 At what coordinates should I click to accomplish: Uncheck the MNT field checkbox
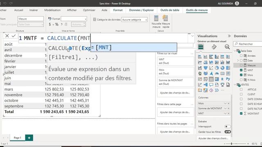coord(241,70)
